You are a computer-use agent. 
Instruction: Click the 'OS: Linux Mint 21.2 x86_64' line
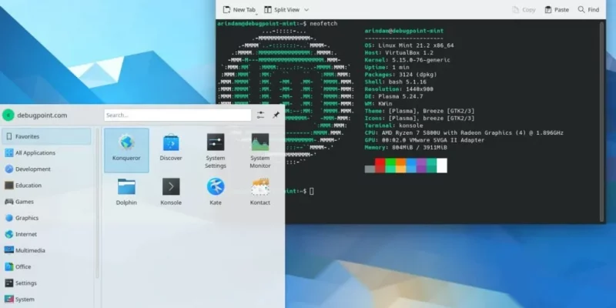click(x=409, y=45)
